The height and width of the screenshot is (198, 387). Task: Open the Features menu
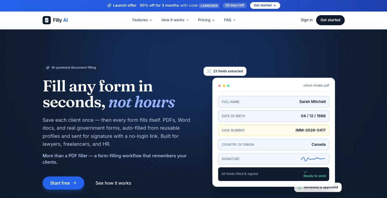(x=142, y=20)
